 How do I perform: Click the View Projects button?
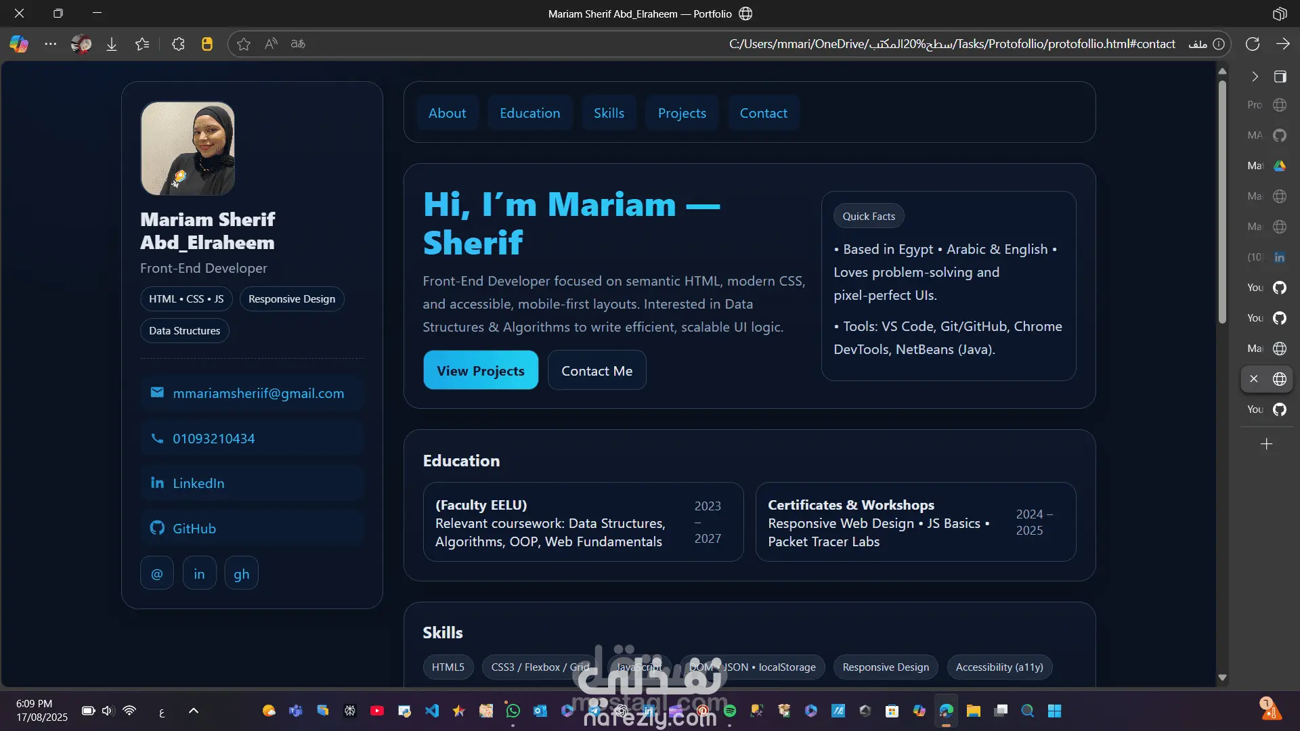point(480,370)
